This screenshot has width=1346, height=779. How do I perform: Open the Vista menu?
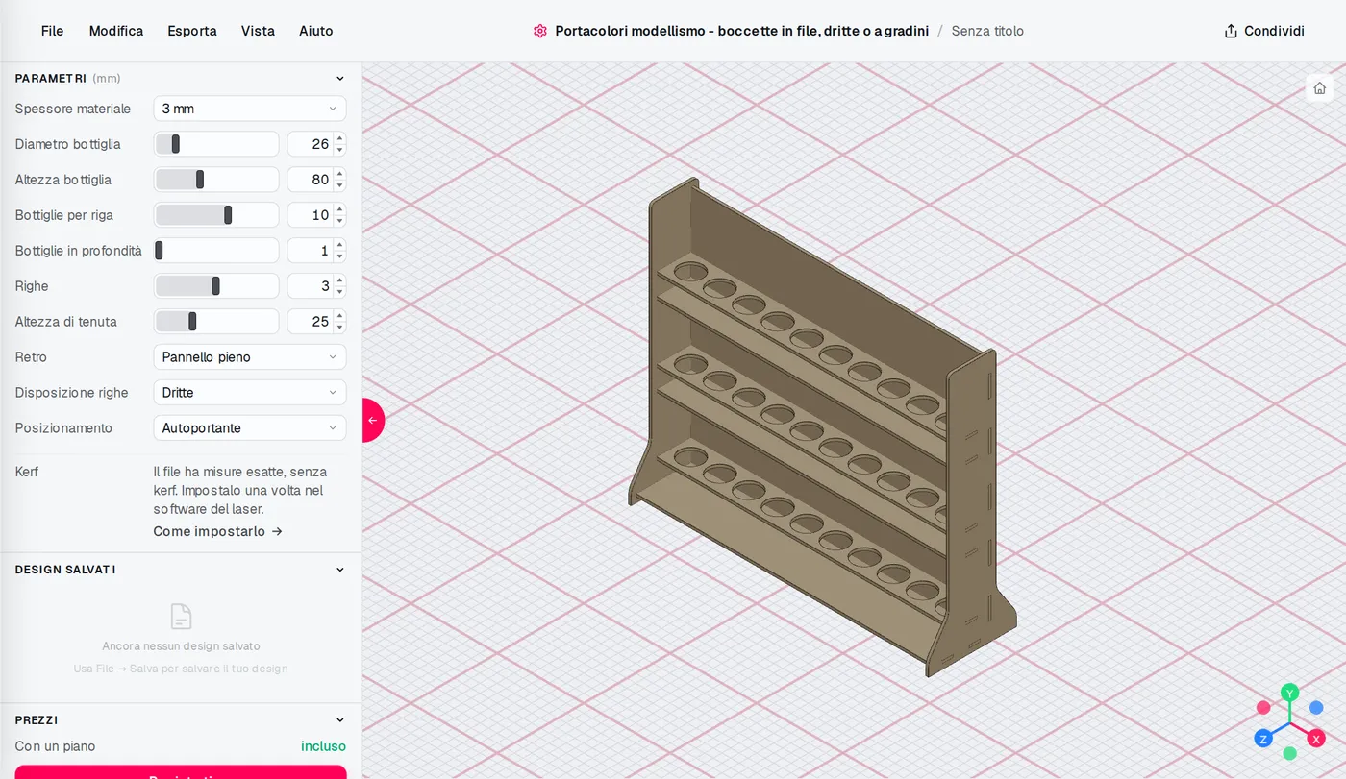coord(258,31)
